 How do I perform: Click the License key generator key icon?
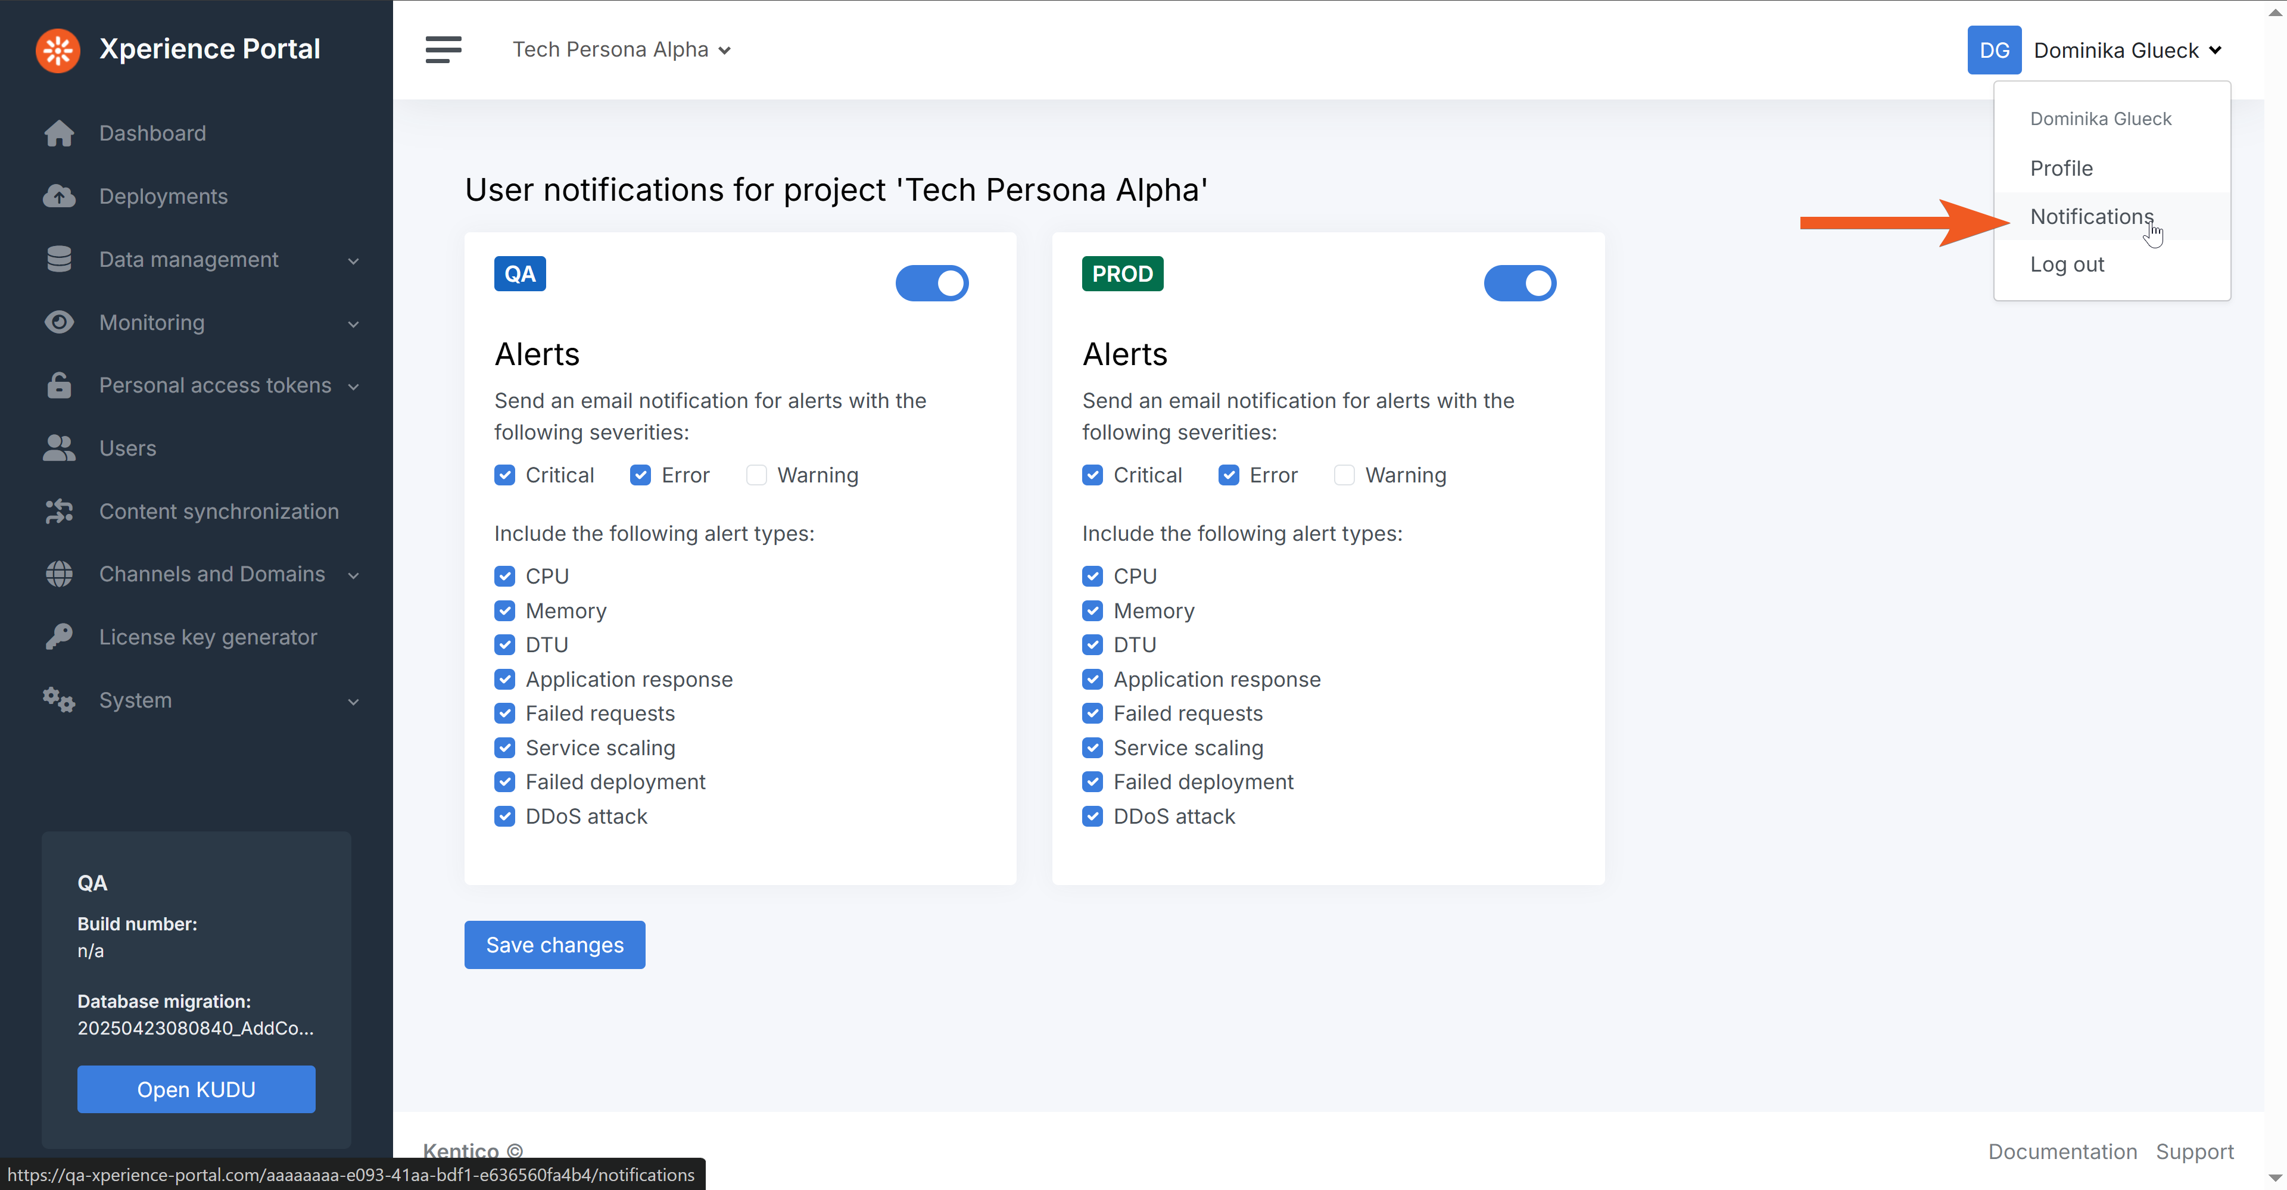(58, 637)
